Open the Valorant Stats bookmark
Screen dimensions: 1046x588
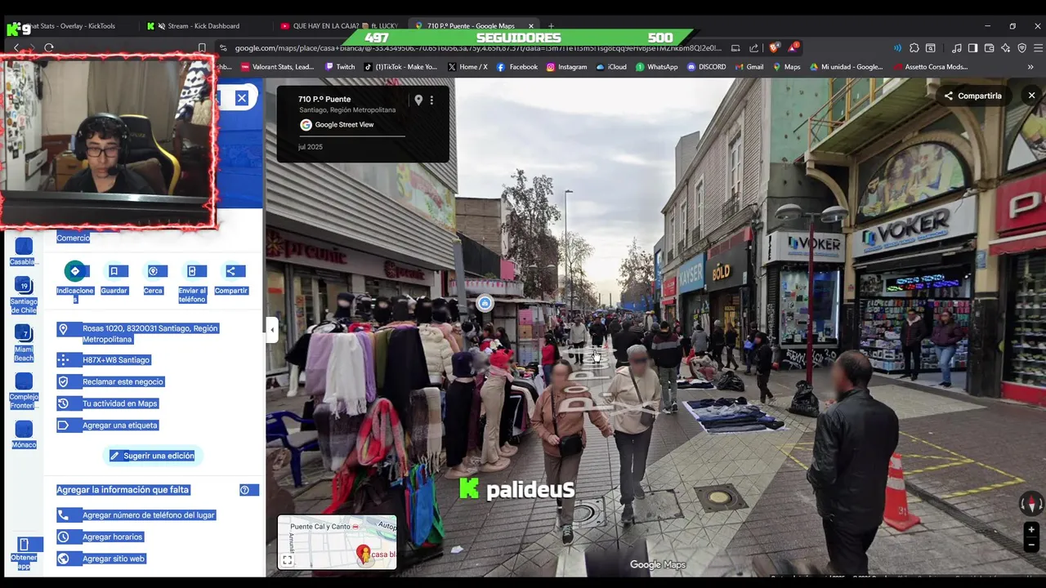click(278, 67)
